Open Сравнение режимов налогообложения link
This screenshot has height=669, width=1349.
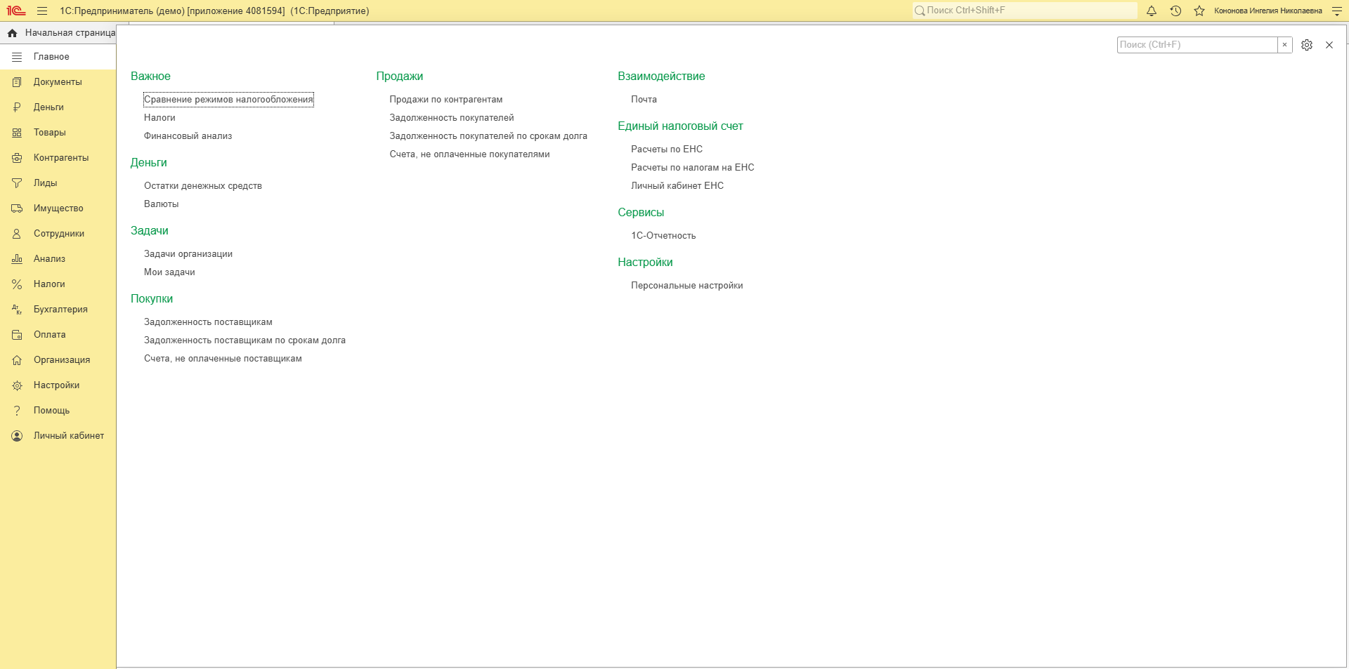point(228,100)
